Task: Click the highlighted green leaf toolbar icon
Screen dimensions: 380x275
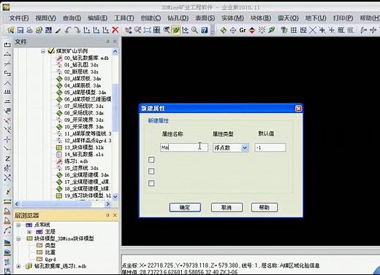Action: point(175,30)
